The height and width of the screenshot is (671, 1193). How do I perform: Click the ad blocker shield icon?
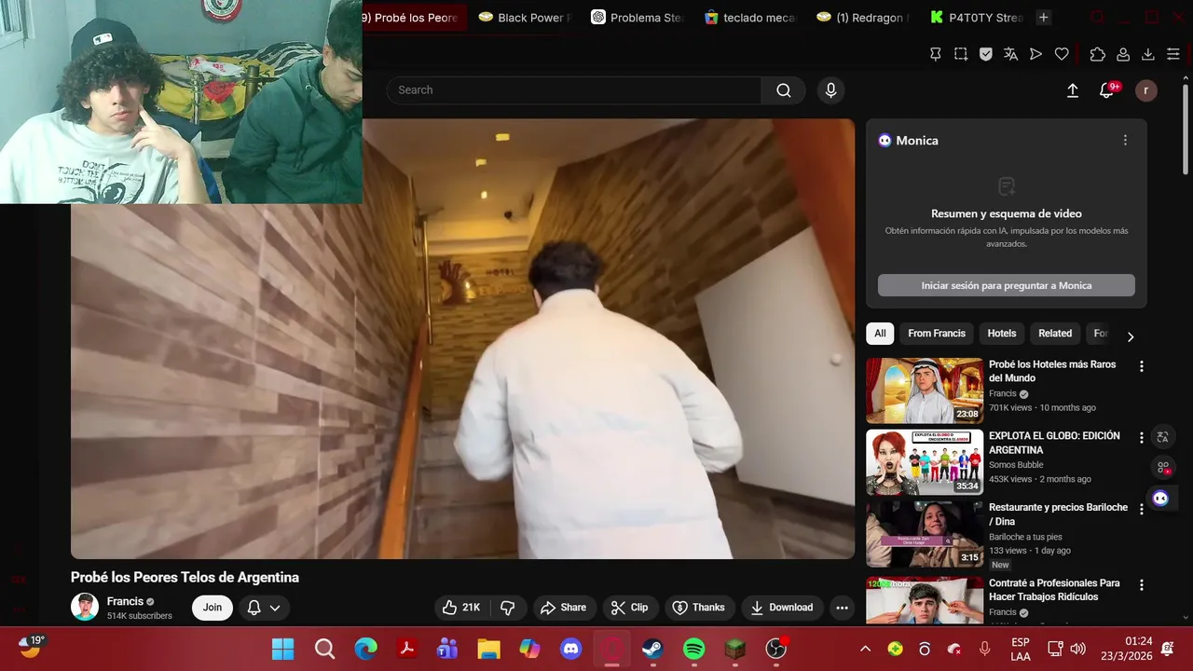coord(986,54)
